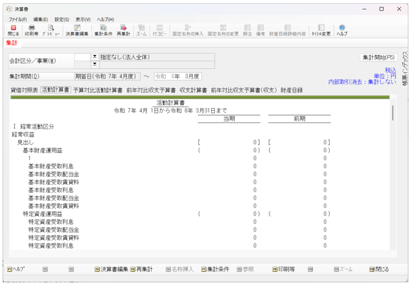Switch to the 貸借対照表 tab
The width and height of the screenshot is (411, 286).
point(24,90)
